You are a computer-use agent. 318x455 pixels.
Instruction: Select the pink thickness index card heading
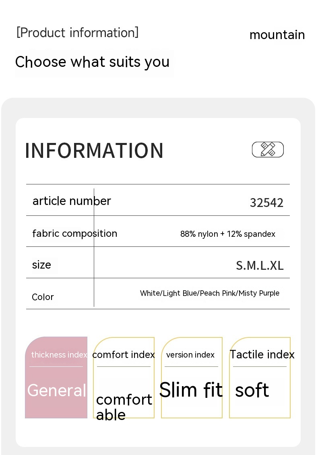pyautogui.click(x=59, y=355)
